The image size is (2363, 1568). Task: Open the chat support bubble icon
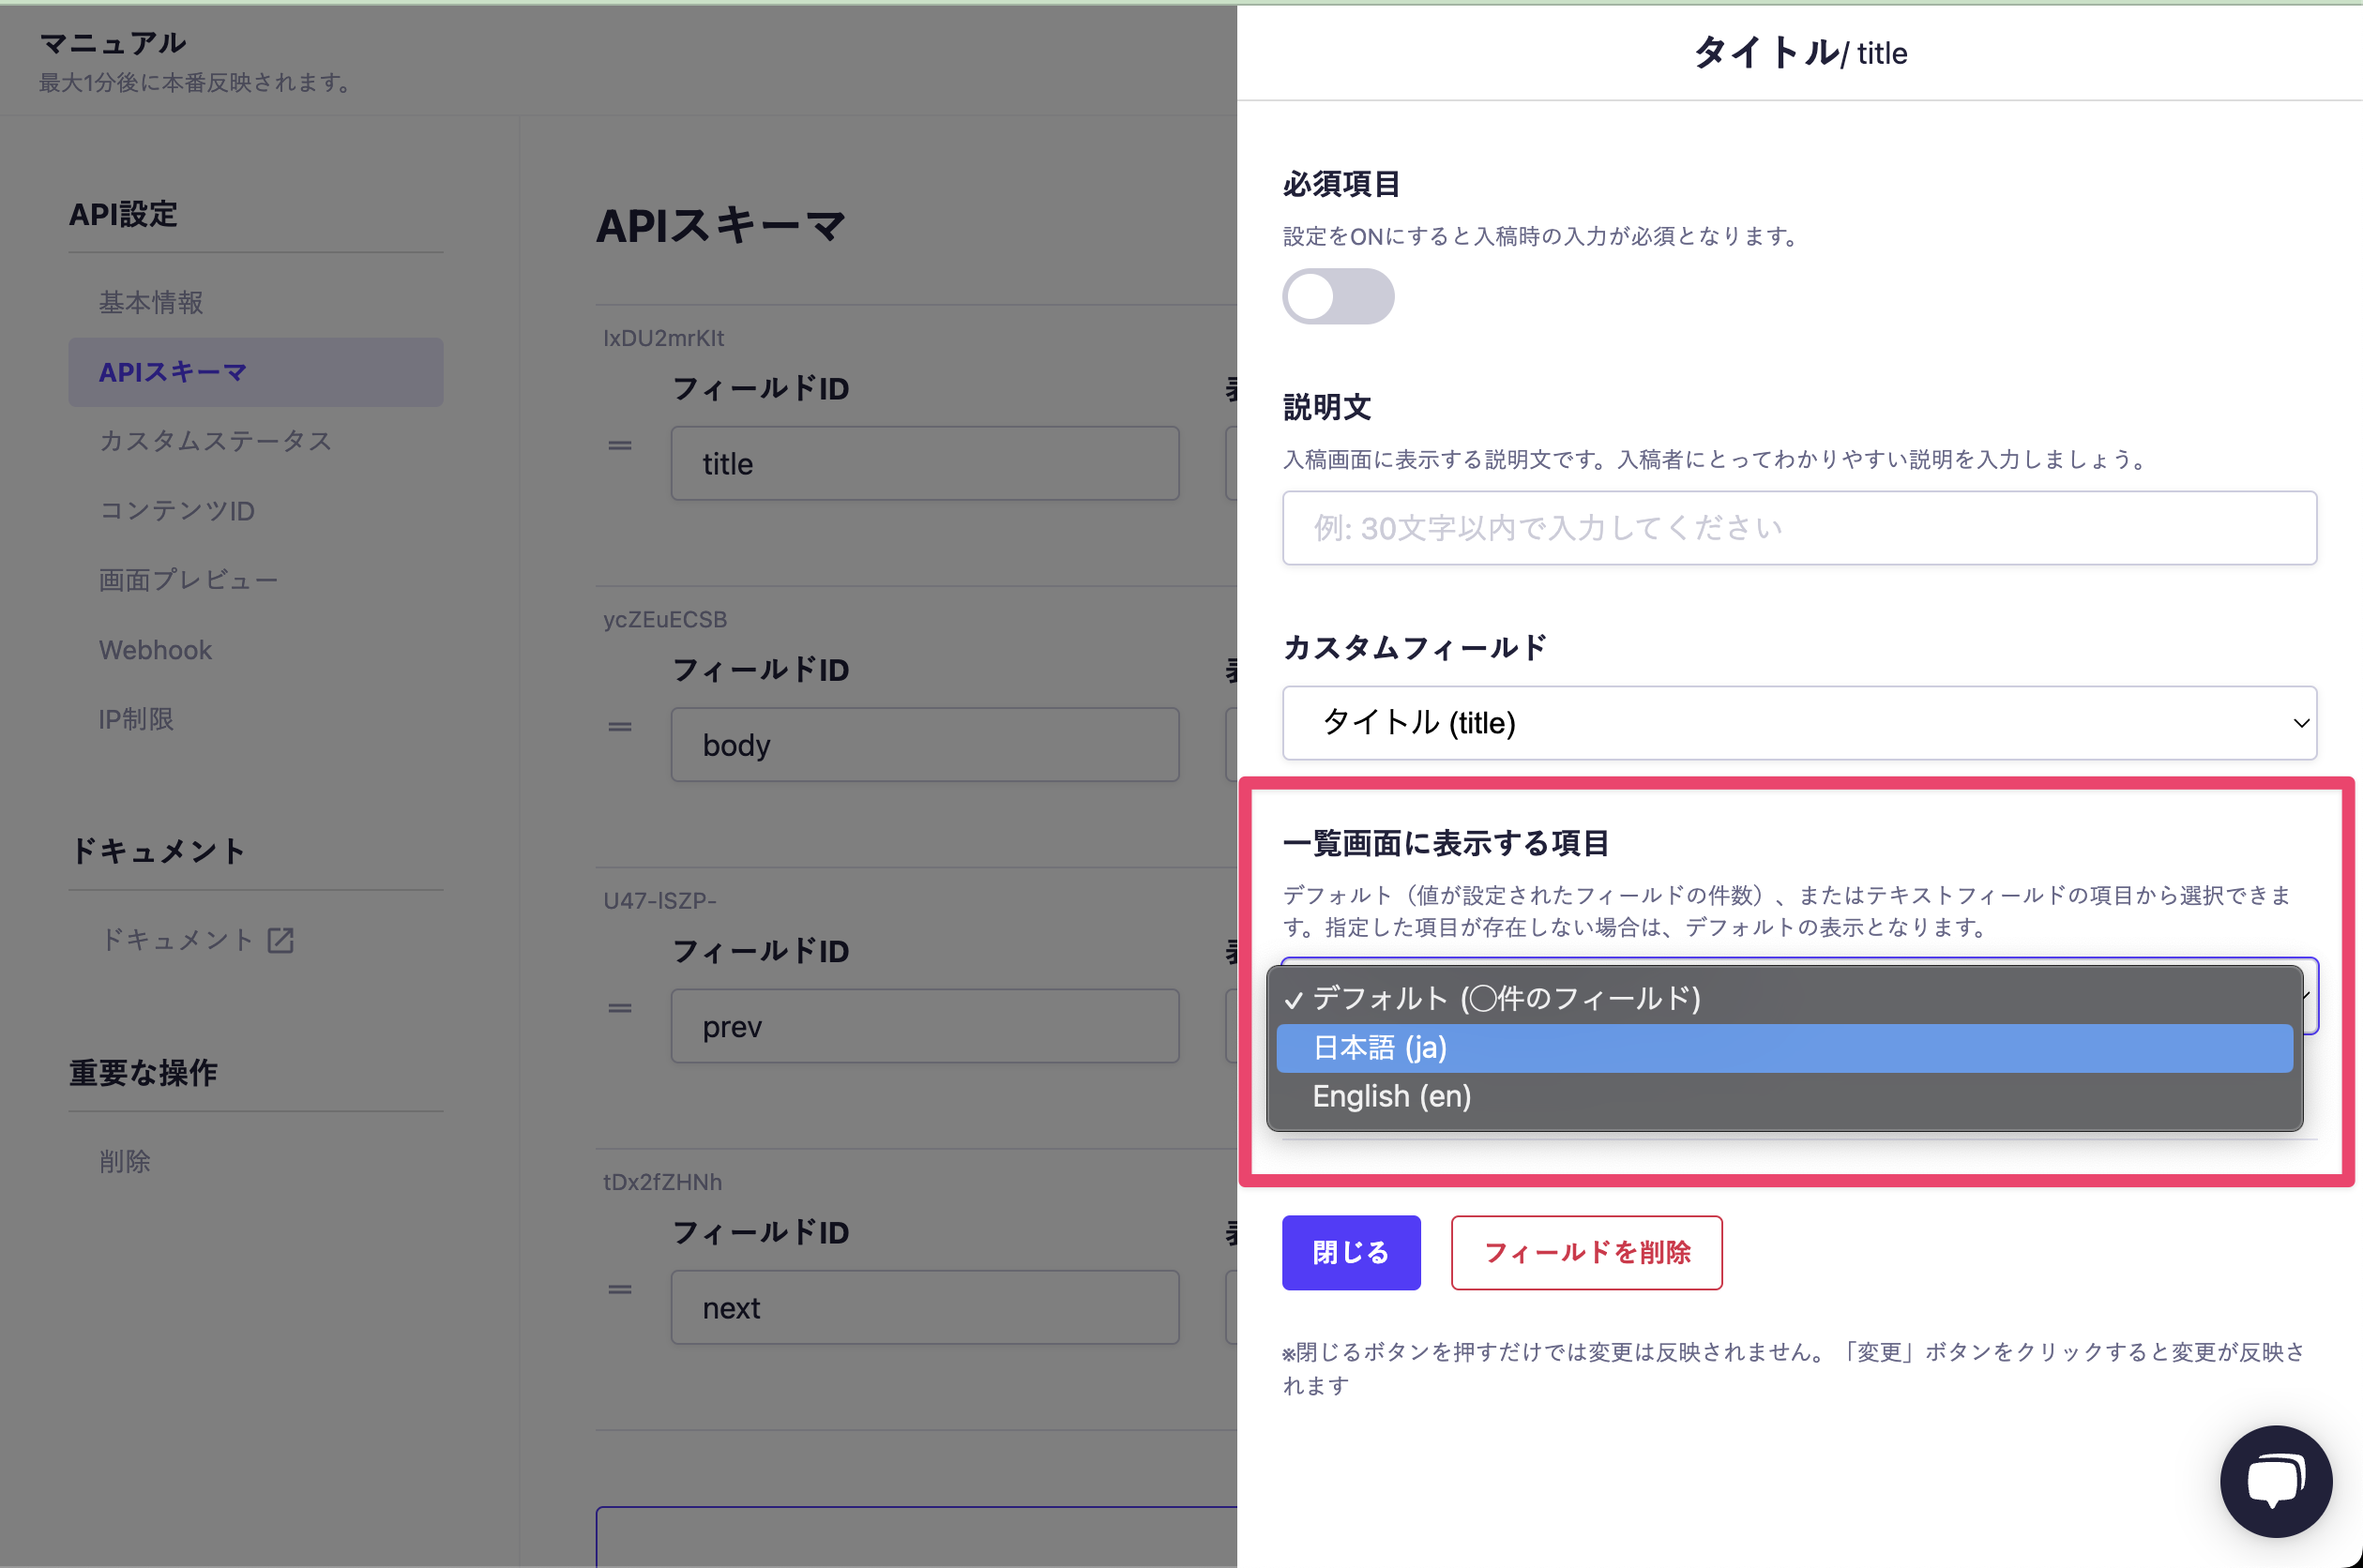(x=2275, y=1480)
